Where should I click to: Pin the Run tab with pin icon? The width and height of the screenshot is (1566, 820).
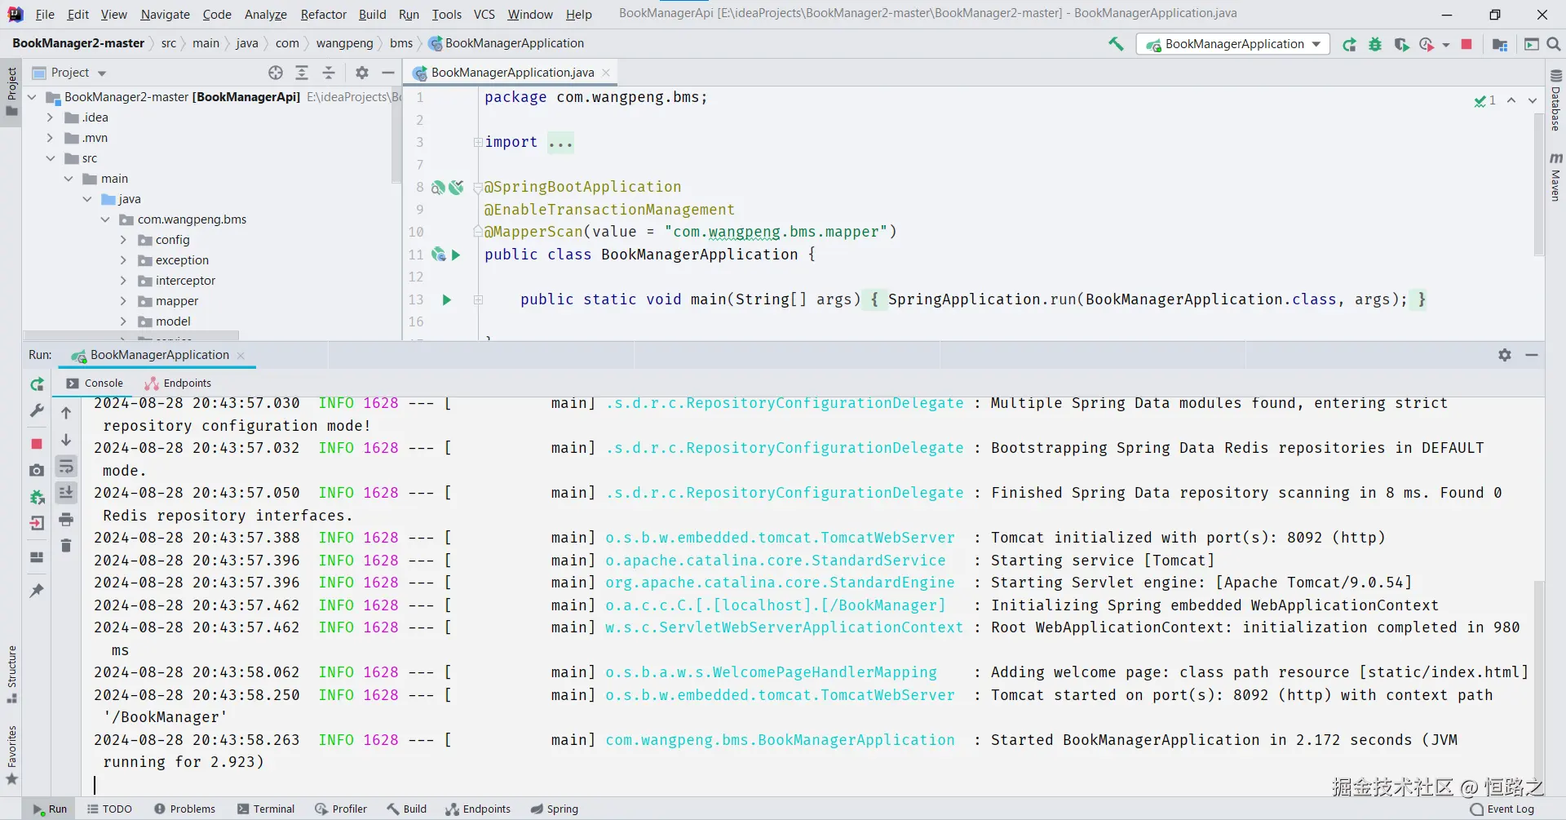[37, 590]
